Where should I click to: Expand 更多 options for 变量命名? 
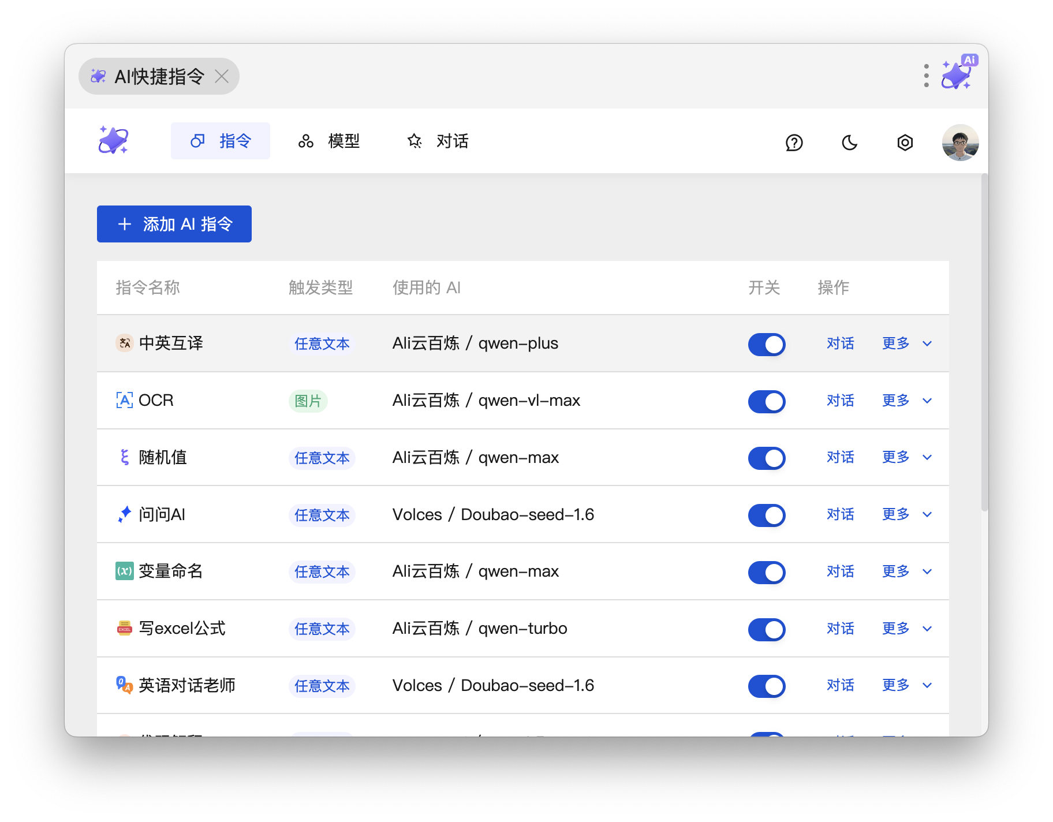pyautogui.click(x=907, y=571)
